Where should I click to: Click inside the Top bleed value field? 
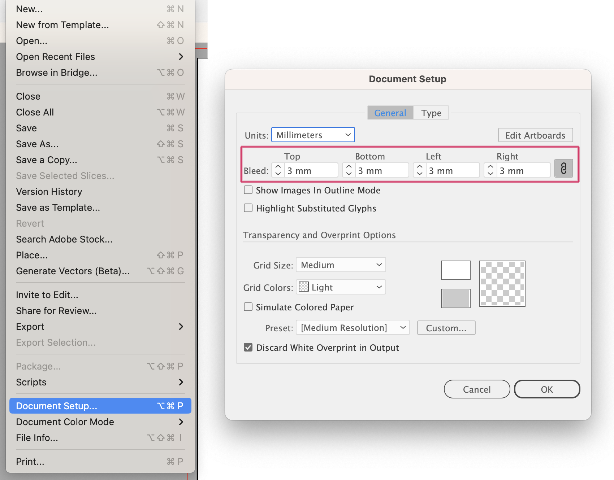(311, 170)
